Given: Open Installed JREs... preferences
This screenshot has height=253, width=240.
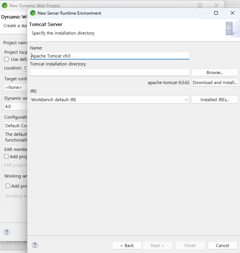Looking at the screenshot, I should pos(215,100).
